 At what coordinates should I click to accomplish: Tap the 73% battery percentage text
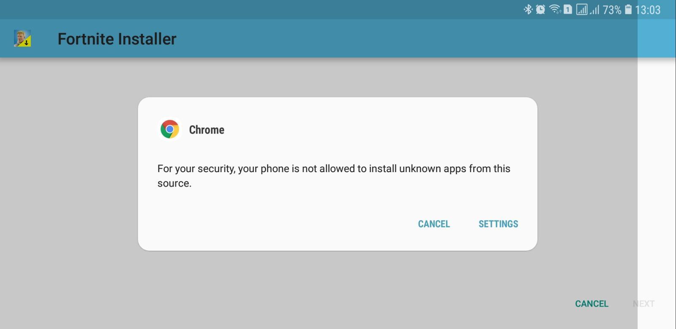click(x=612, y=10)
